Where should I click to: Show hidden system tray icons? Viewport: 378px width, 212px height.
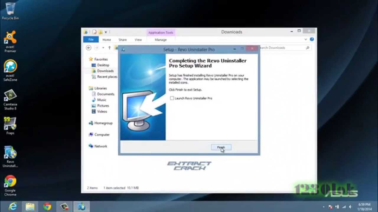(x=324, y=207)
